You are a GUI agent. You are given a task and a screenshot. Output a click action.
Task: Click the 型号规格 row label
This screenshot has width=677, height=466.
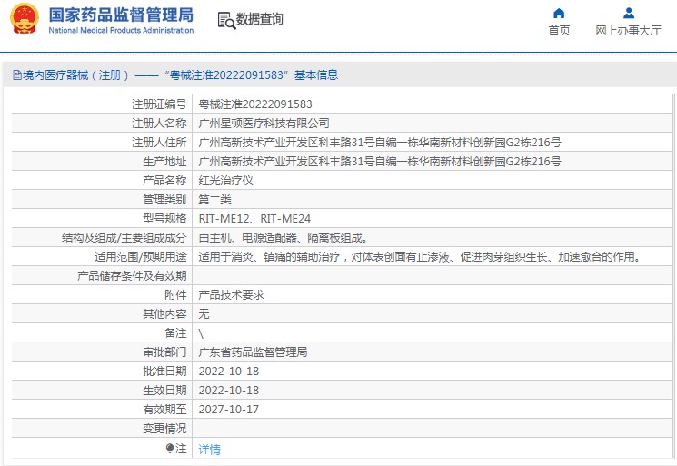164,219
